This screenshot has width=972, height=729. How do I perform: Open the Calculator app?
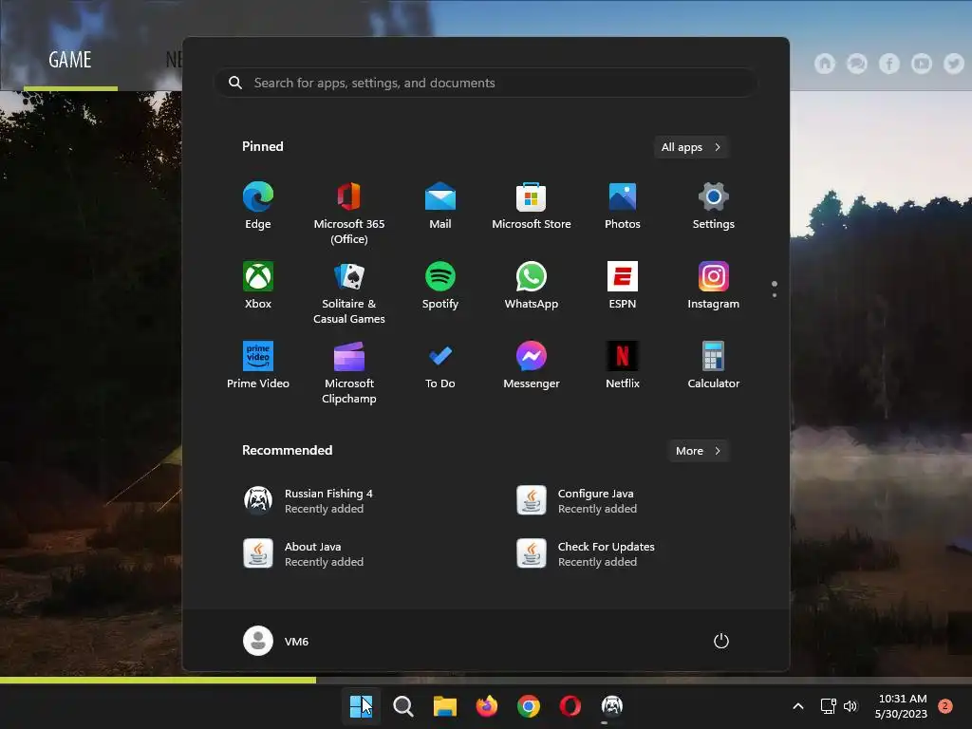(x=714, y=365)
